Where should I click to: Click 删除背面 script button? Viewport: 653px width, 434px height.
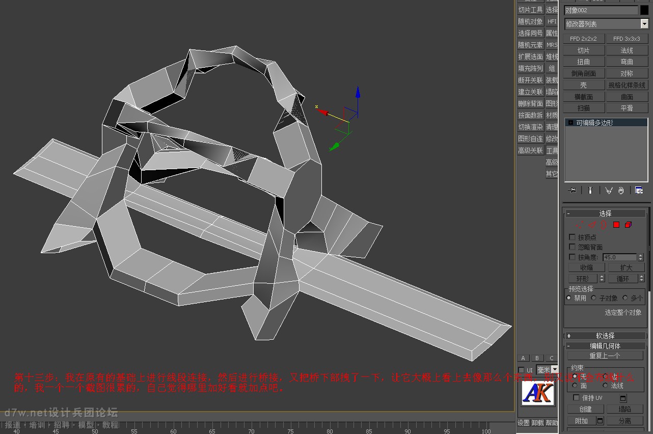point(530,103)
